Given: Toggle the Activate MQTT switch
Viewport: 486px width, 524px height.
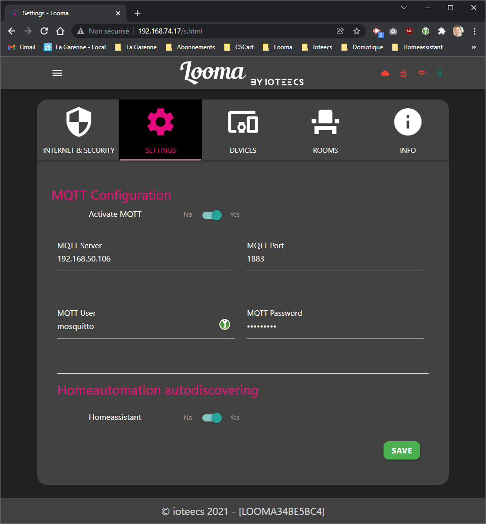Looking at the screenshot, I should coord(212,215).
